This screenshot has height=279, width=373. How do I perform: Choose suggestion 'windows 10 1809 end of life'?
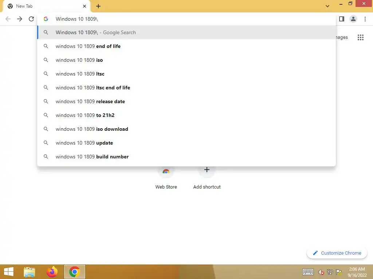coord(186,46)
